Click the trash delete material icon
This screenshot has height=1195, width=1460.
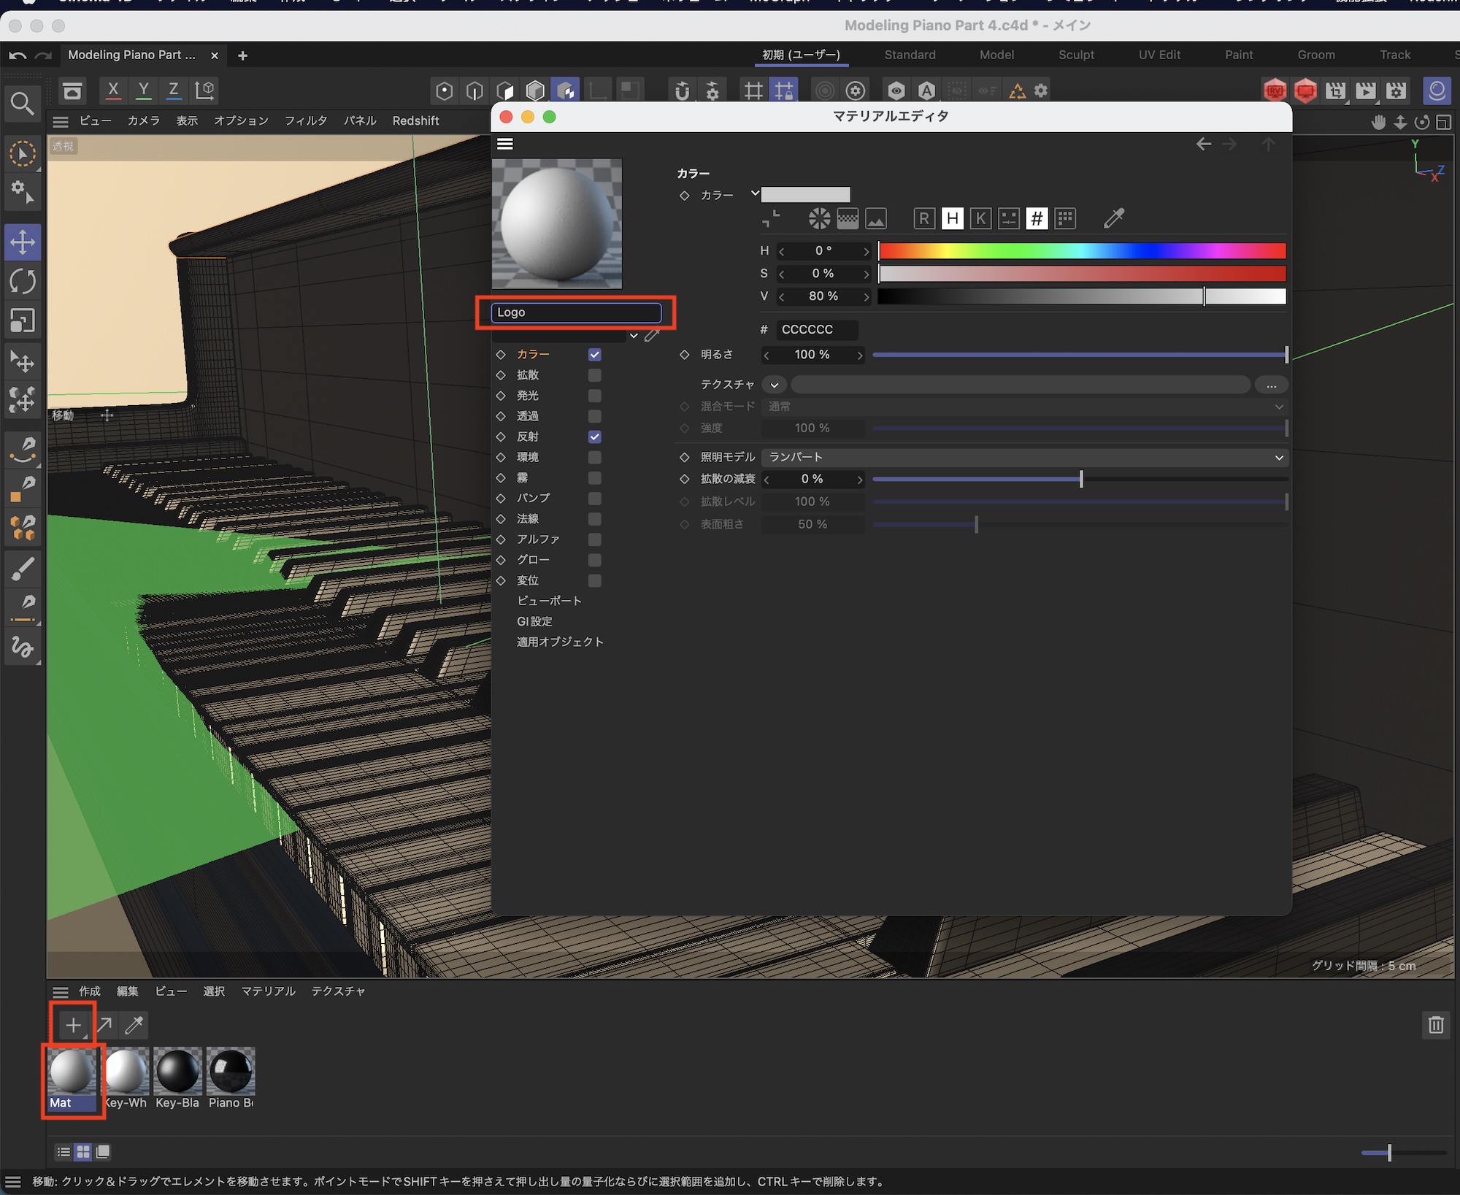pyautogui.click(x=1435, y=1025)
